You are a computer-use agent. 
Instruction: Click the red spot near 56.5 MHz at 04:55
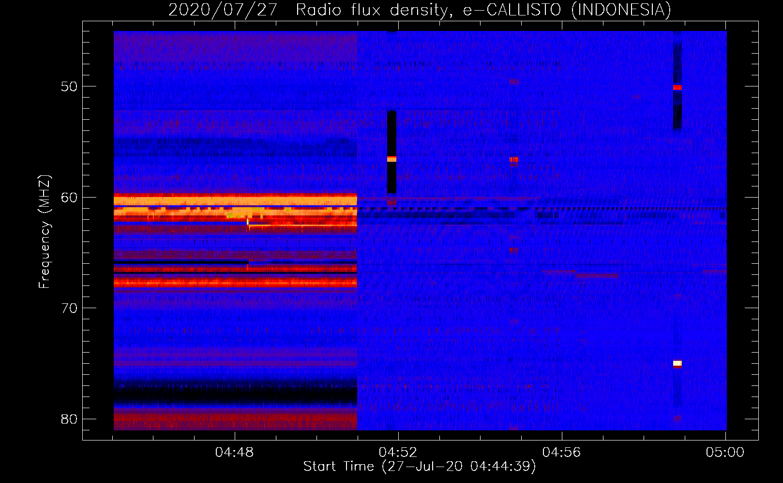pos(514,159)
